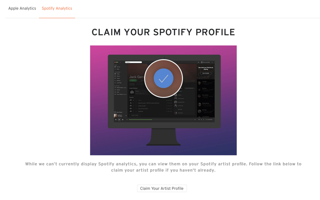The height and width of the screenshot is (200, 320).
Task: Click the green playback progress bar in the mockup
Action: click(140, 119)
